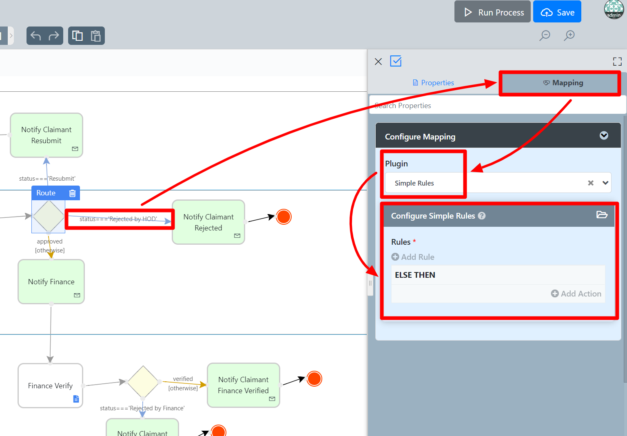Save the process design
This screenshot has width=627, height=436.
557,11
